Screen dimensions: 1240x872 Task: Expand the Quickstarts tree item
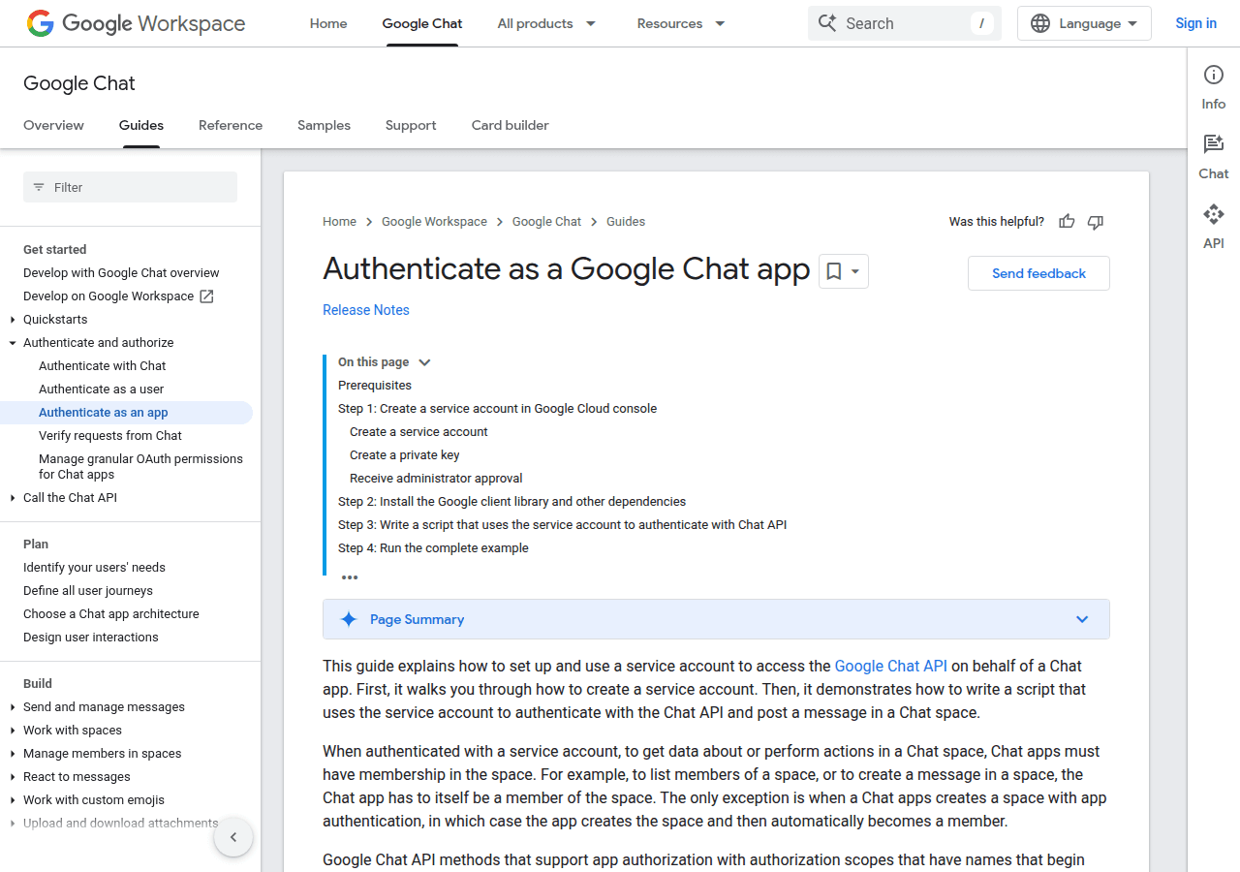point(13,320)
